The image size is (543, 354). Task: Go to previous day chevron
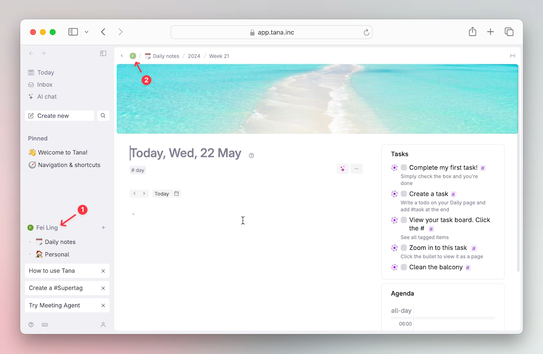tap(135, 193)
